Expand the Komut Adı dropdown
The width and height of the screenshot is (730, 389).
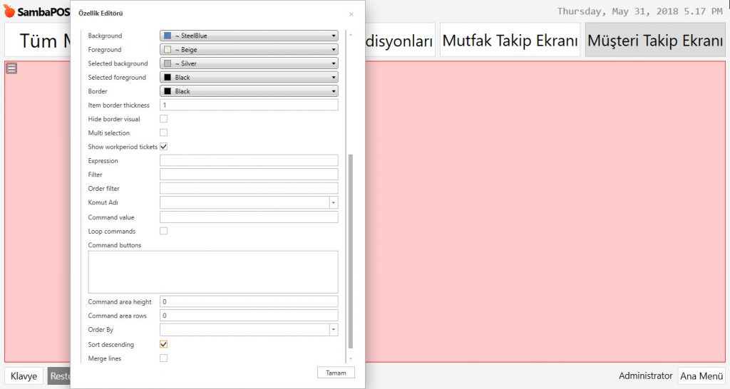(333, 203)
